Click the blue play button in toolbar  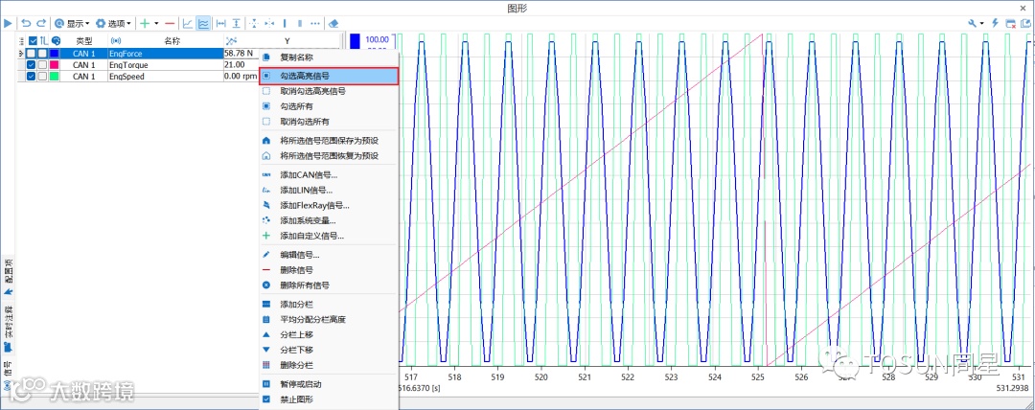(x=8, y=23)
